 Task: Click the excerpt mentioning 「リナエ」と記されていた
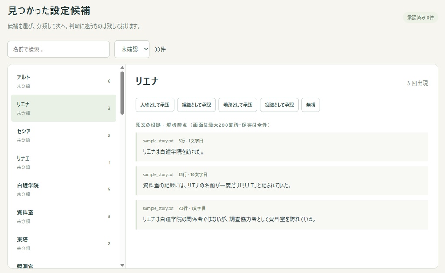click(x=217, y=185)
